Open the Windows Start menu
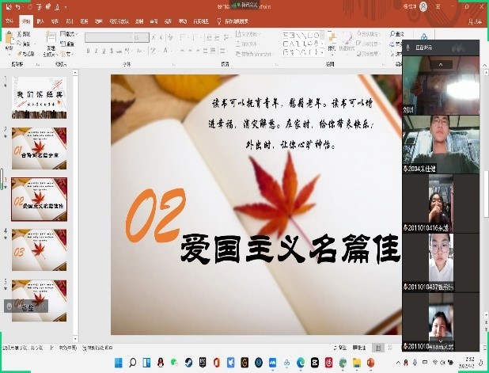489x373 pixels. click(x=120, y=363)
